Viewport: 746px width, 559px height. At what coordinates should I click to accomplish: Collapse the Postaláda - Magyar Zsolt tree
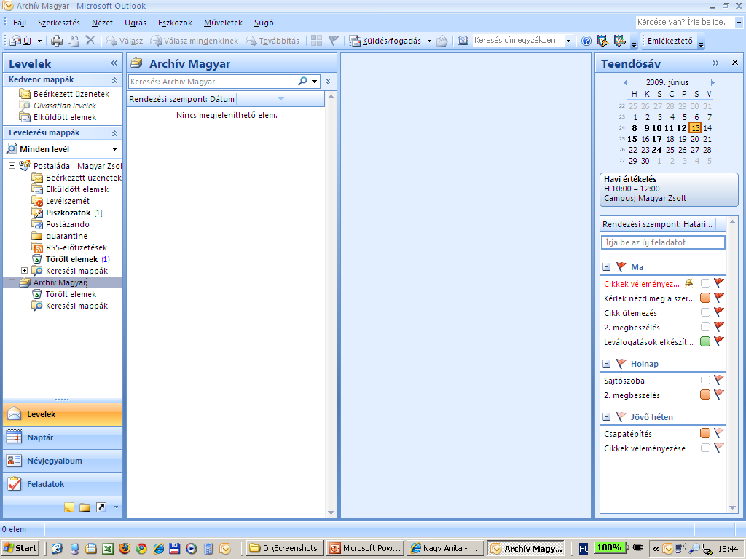click(12, 165)
